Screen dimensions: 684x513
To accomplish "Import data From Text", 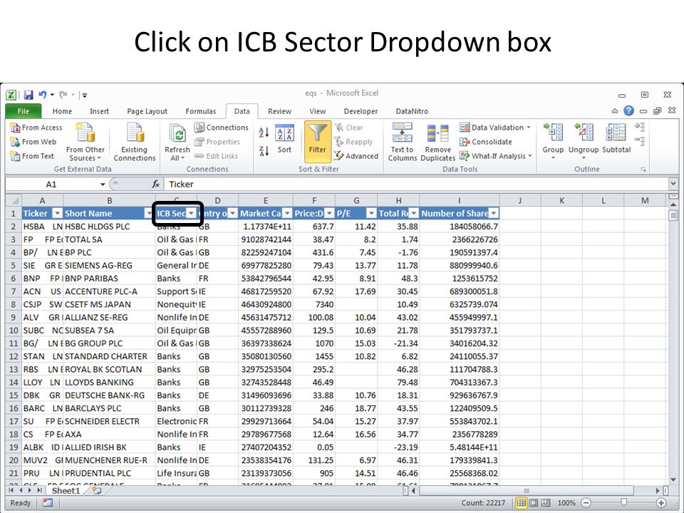I will pyautogui.click(x=32, y=156).
